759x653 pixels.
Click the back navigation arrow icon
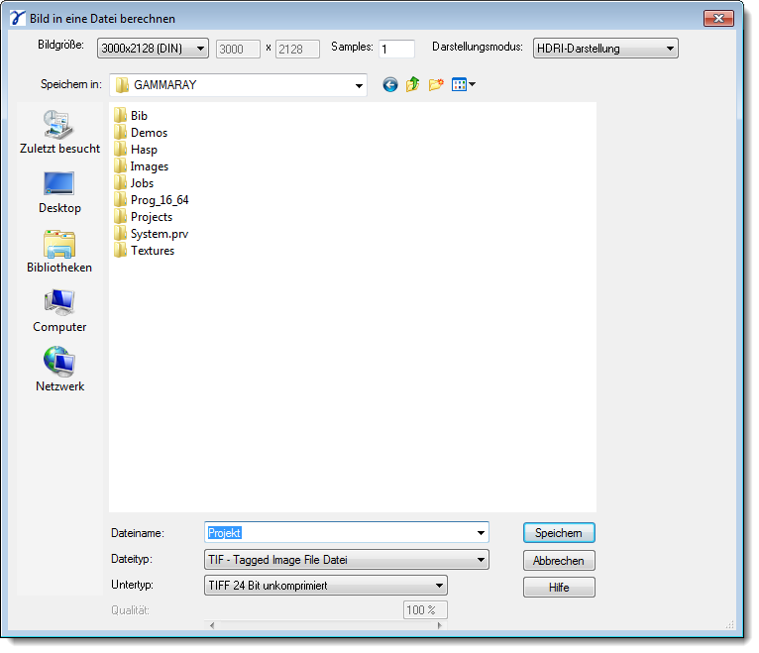pyautogui.click(x=390, y=84)
